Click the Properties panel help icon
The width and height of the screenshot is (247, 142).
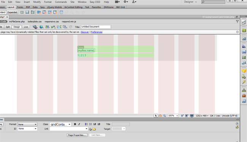pos(237,124)
